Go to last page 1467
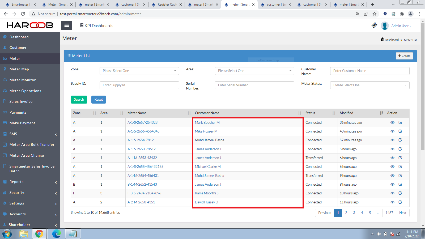The image size is (425, 239). point(389,213)
